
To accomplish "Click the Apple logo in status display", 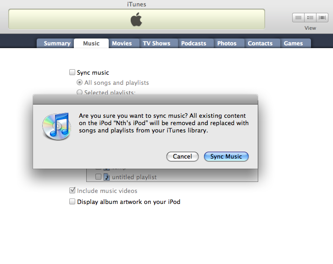I will click(x=136, y=19).
